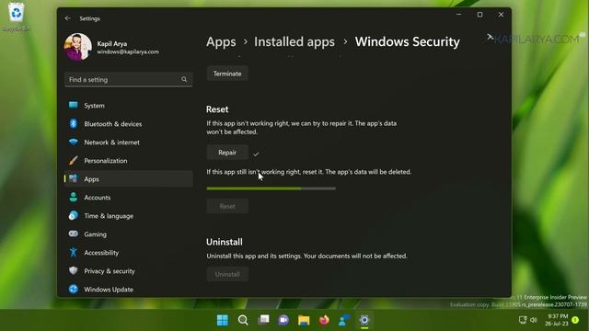Open Bluetooth & devices settings
The width and height of the screenshot is (589, 331).
(x=129, y=124)
